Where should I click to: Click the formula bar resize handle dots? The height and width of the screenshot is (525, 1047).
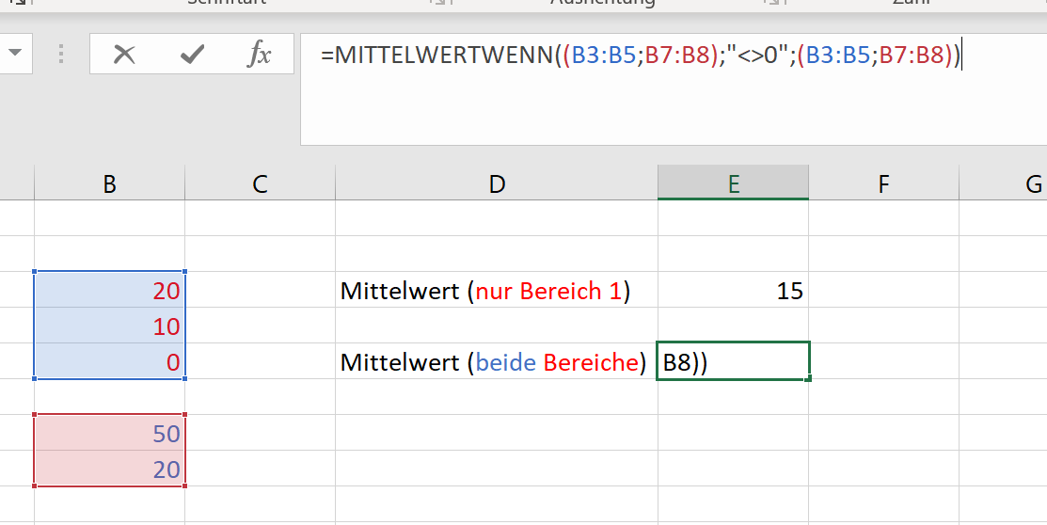click(63, 55)
